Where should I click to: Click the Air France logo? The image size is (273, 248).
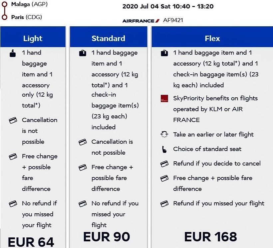pyautogui.click(x=140, y=21)
